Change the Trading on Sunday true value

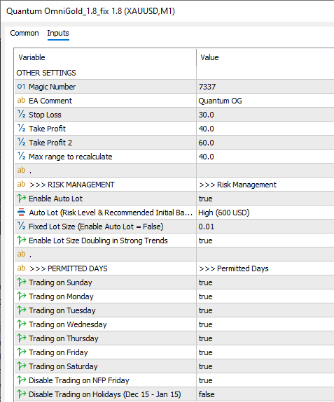[205, 282]
